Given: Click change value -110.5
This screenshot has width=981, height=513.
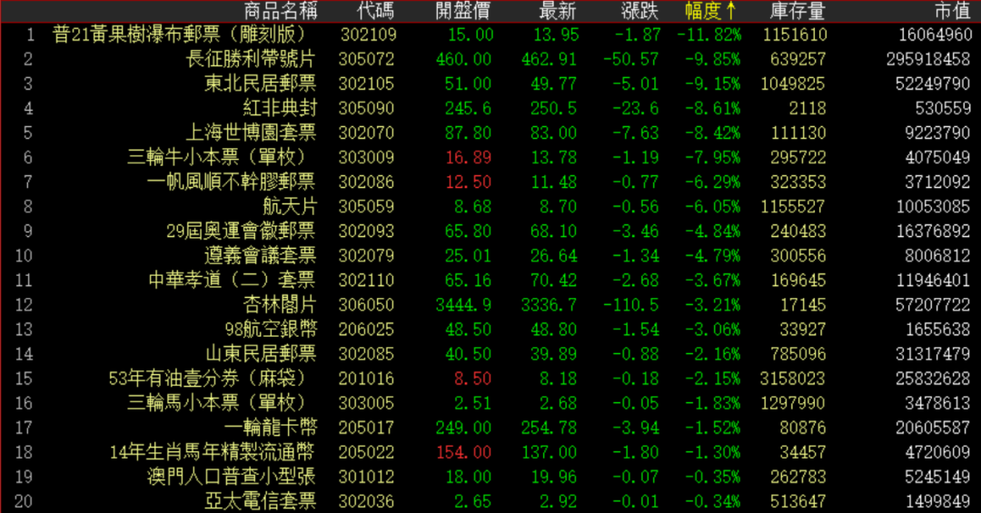Looking at the screenshot, I should 630,305.
